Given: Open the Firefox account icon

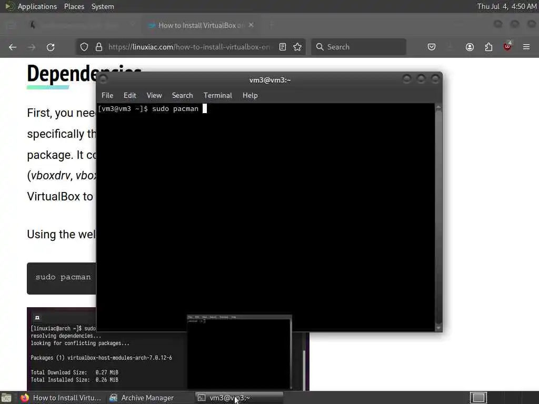Looking at the screenshot, I should (x=470, y=47).
